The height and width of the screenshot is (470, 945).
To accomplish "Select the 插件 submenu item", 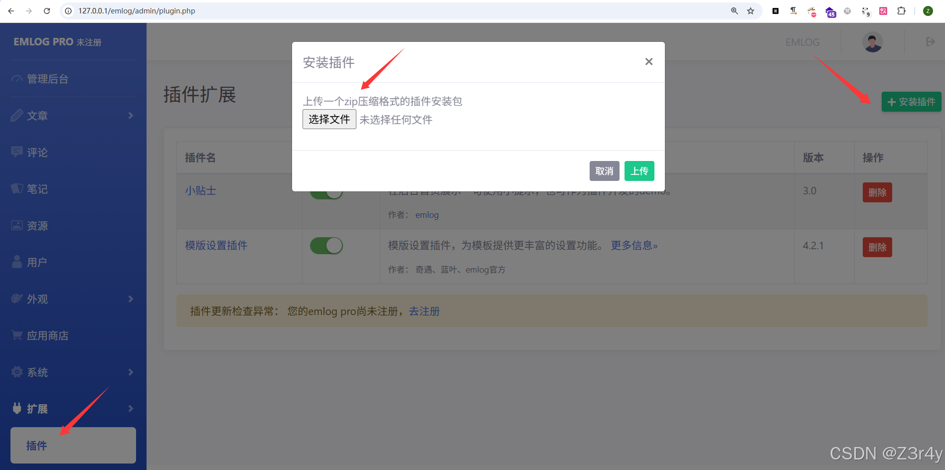I will [73, 446].
